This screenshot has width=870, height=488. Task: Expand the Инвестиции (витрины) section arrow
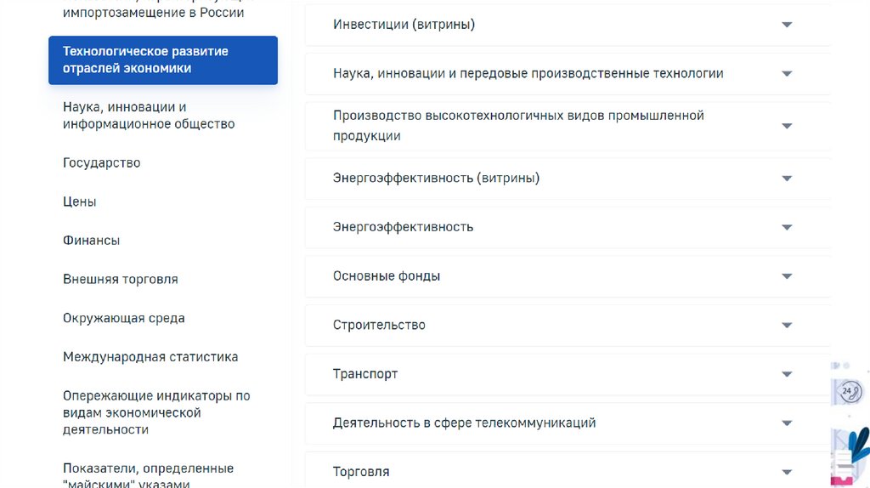(787, 25)
